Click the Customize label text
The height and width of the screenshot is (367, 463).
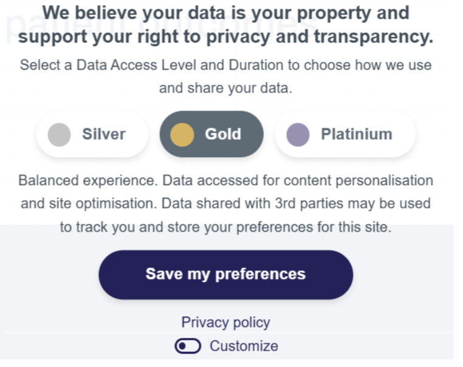244,346
